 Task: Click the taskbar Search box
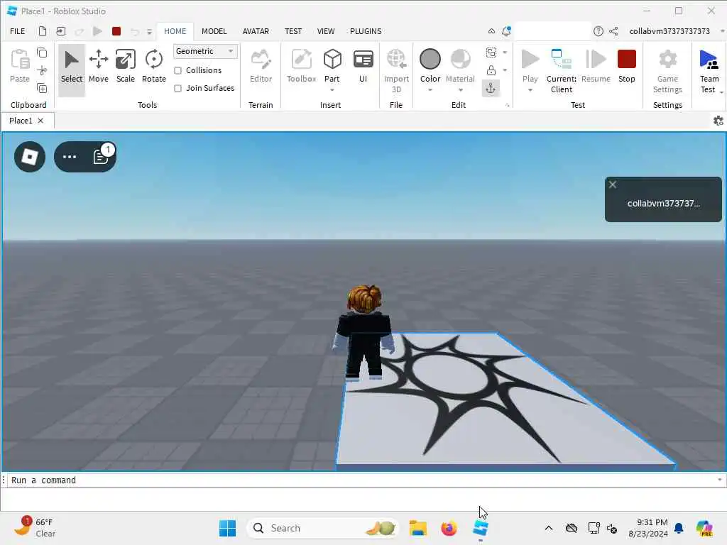point(323,528)
